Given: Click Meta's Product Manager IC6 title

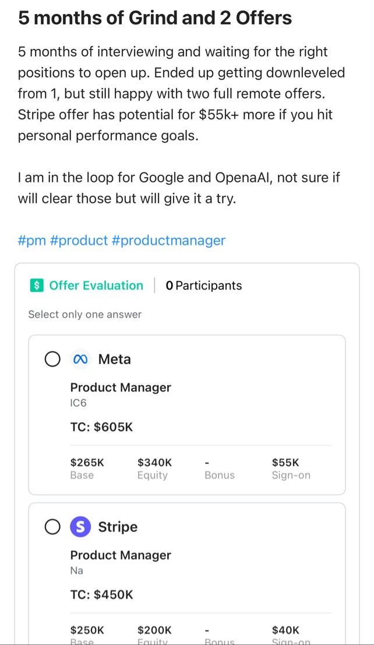Looking at the screenshot, I should coord(121,394).
